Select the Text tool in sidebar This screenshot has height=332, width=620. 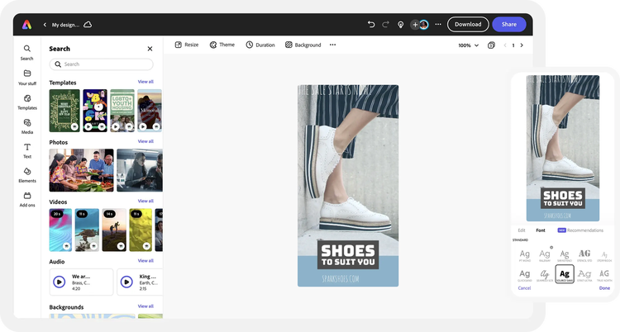pos(27,150)
